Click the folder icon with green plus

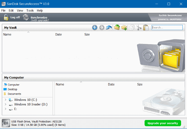tap(124, 28)
